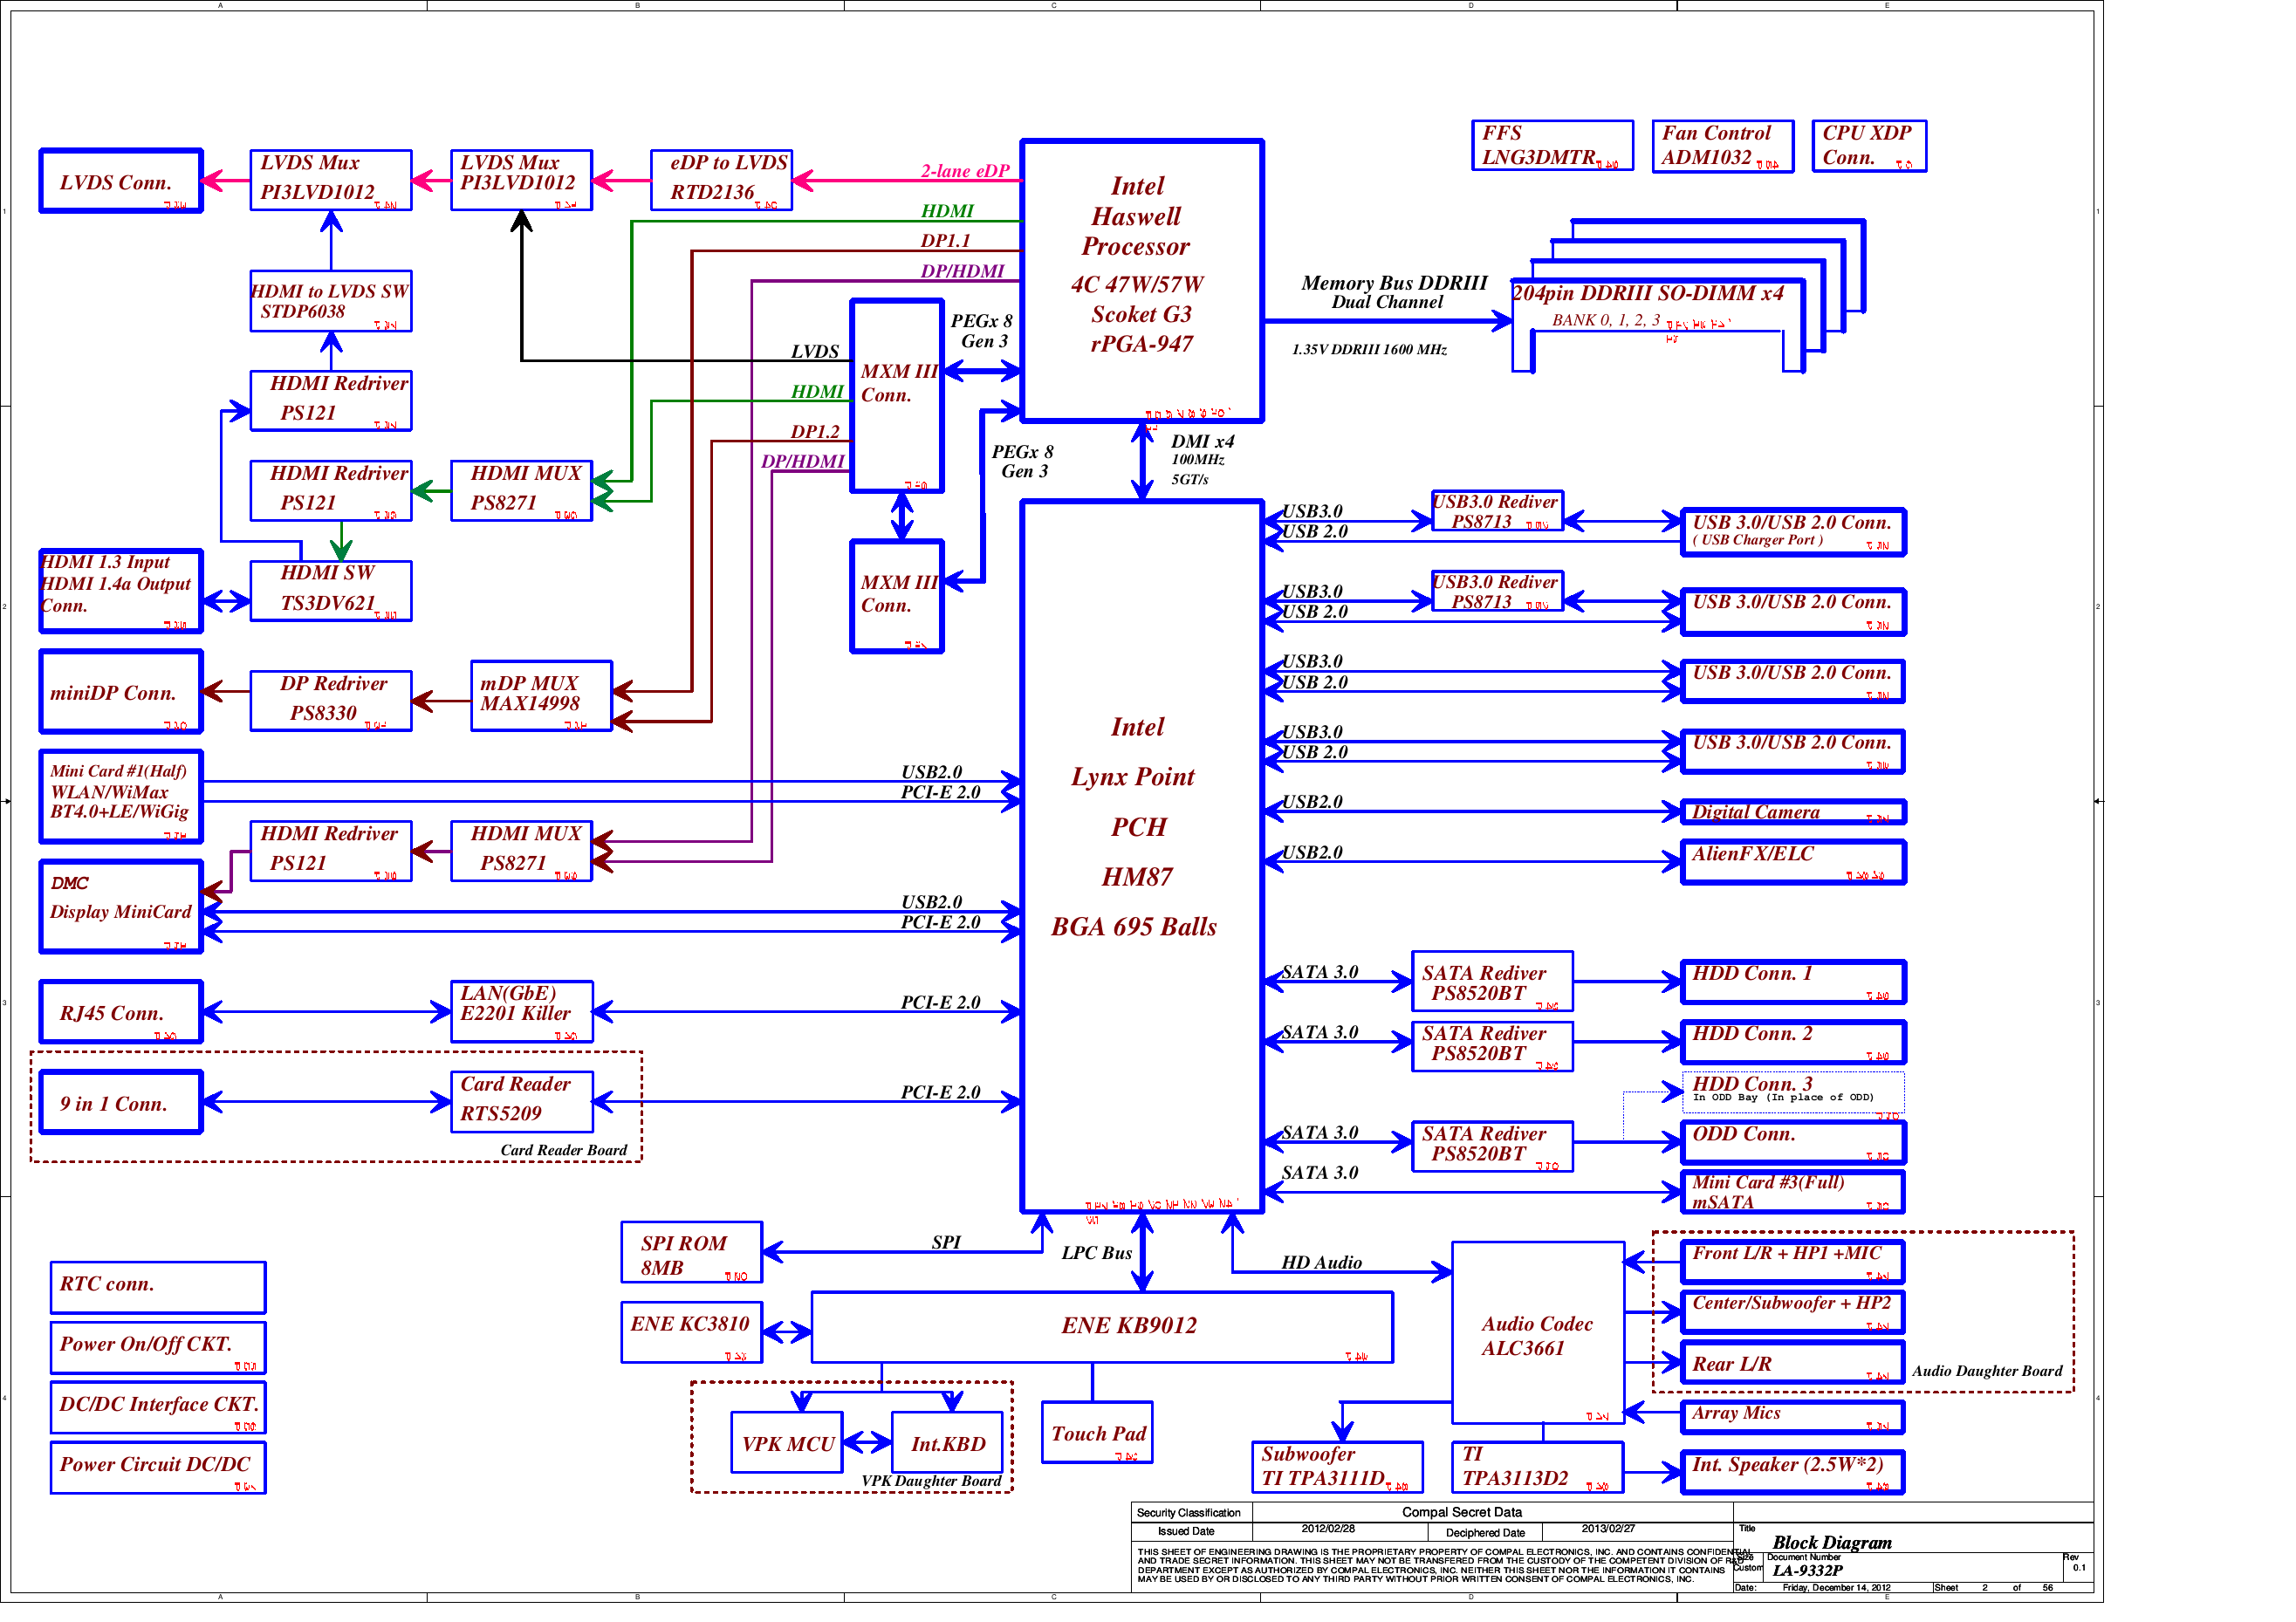The height and width of the screenshot is (1622, 2296).
Task: Select Card Reader RTS5209 block
Action: pyautogui.click(x=521, y=1102)
